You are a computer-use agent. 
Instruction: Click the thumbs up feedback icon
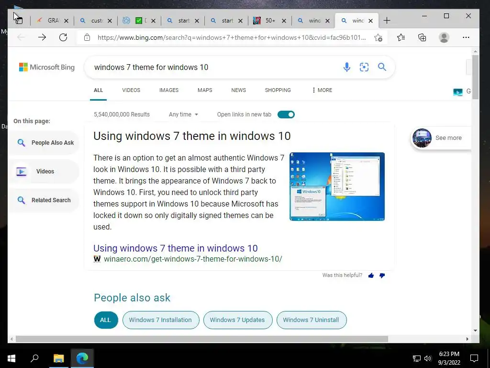(371, 276)
